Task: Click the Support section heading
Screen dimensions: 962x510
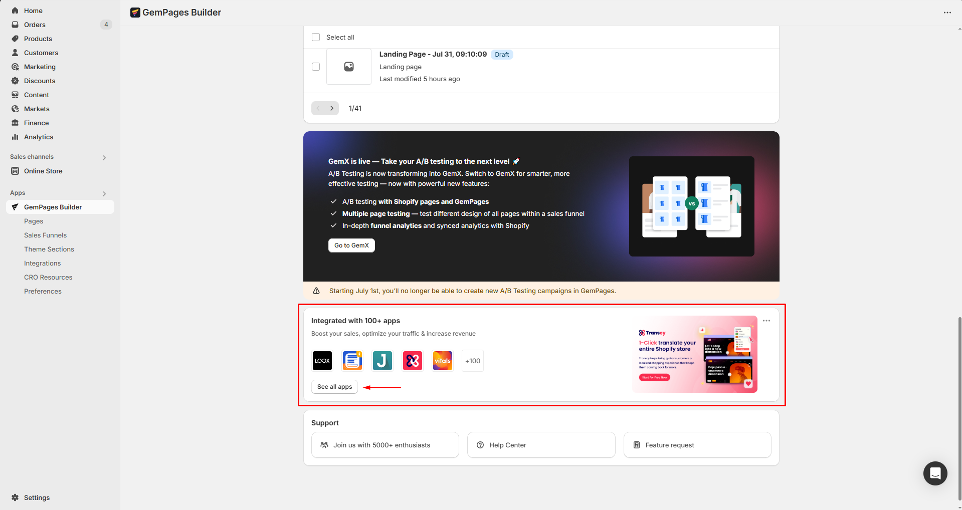Action: click(325, 423)
